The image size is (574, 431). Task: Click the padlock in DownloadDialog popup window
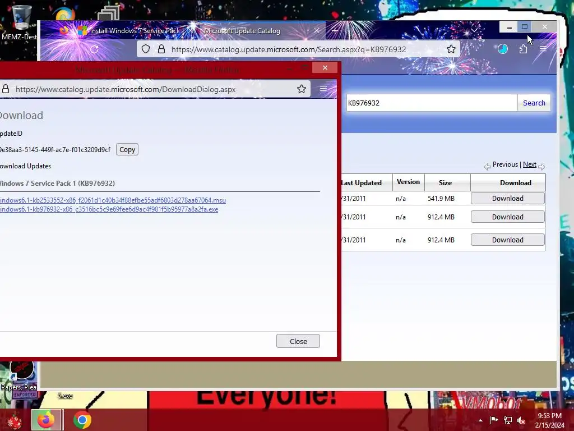(x=6, y=89)
